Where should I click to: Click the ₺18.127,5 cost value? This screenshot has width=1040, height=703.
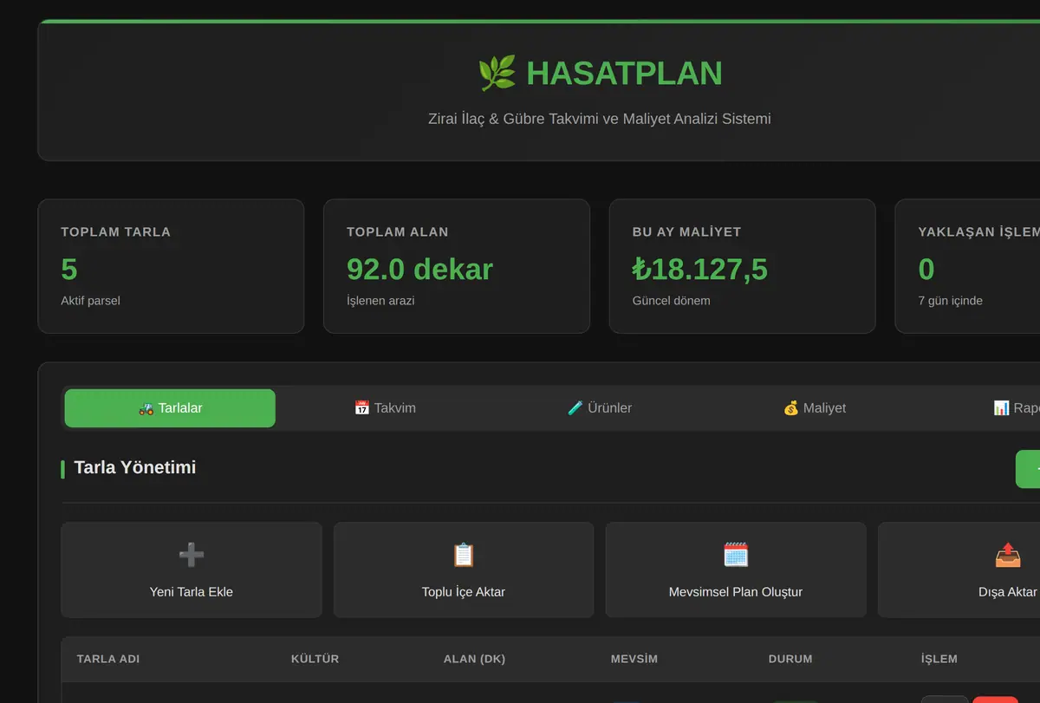[700, 270]
